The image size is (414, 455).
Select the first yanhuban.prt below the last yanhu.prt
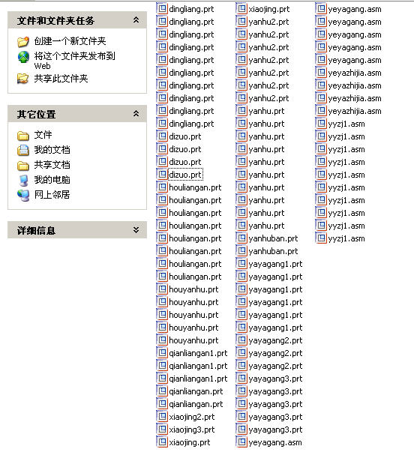point(273,238)
